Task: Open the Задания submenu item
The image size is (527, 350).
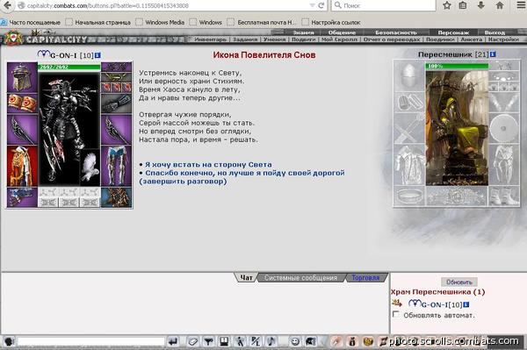Action: click(x=245, y=39)
